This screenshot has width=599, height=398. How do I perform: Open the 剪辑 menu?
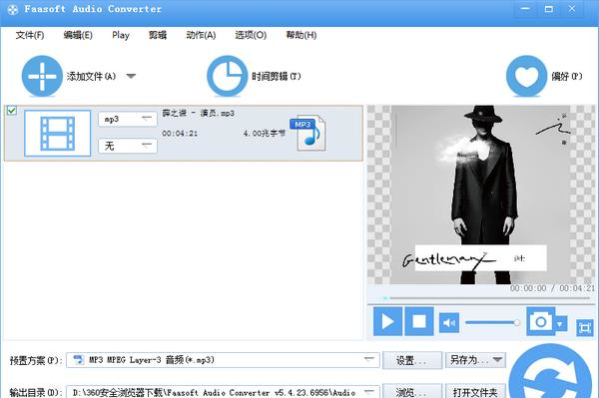click(158, 35)
